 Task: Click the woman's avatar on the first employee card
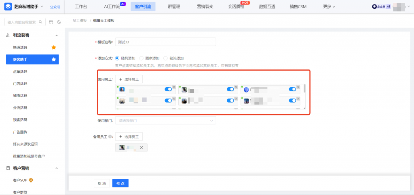(122, 90)
